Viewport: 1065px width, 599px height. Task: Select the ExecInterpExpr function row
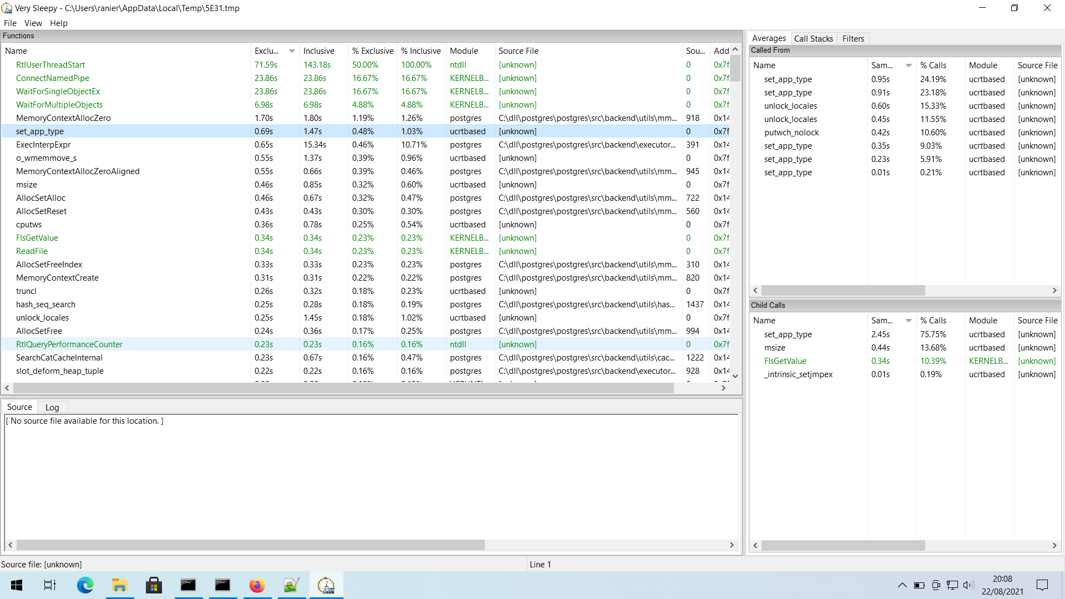(x=43, y=145)
